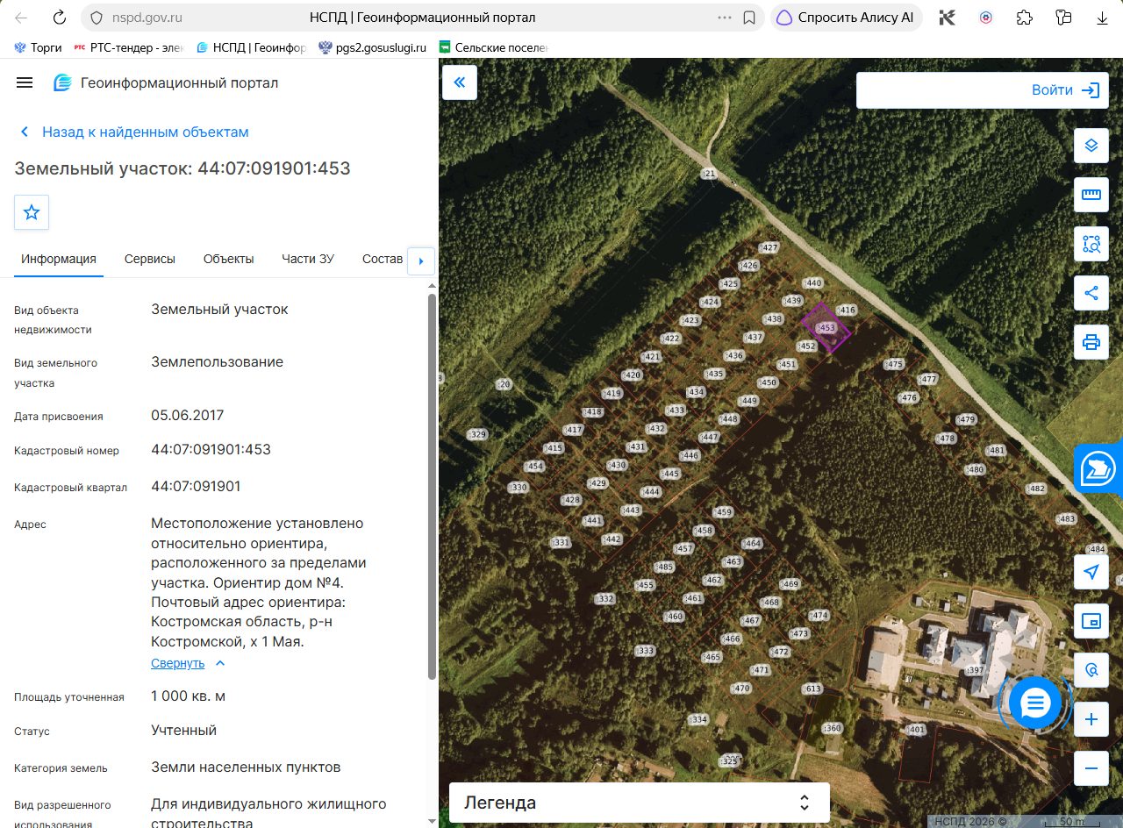
Task: Zoom in using the plus button
Action: point(1091,720)
